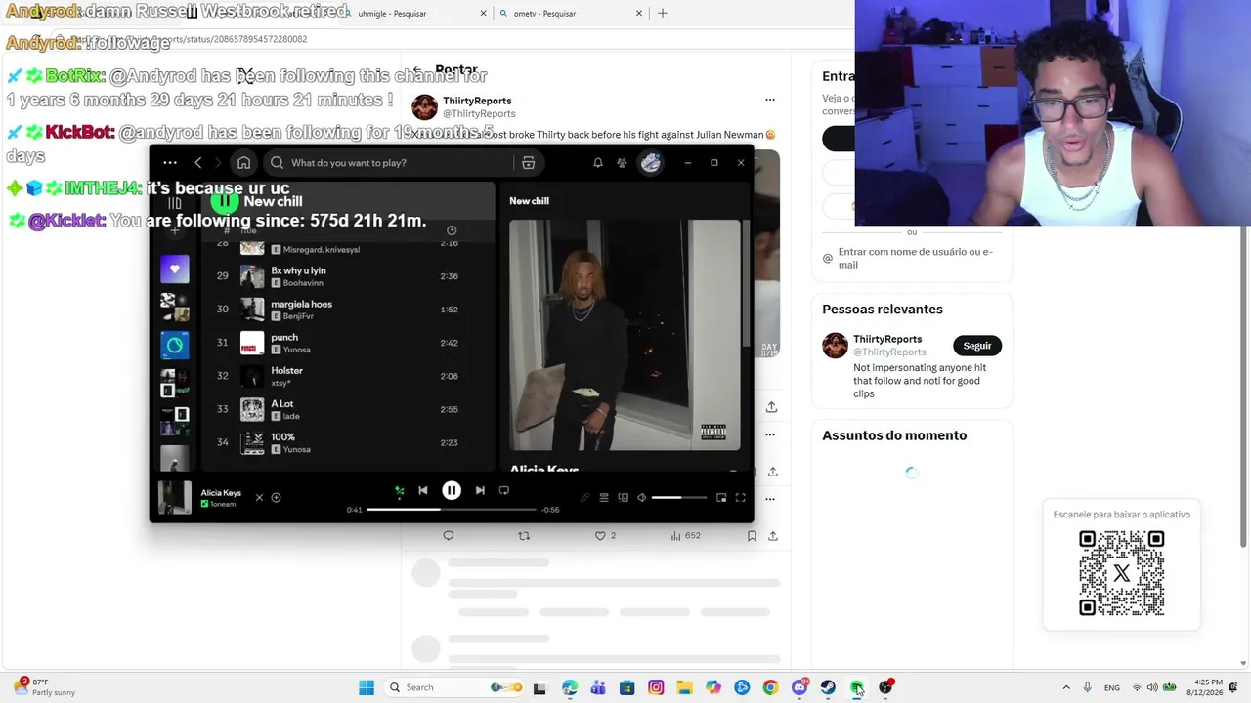
Task: Click the username or e-mail login field
Action: [x=912, y=258]
